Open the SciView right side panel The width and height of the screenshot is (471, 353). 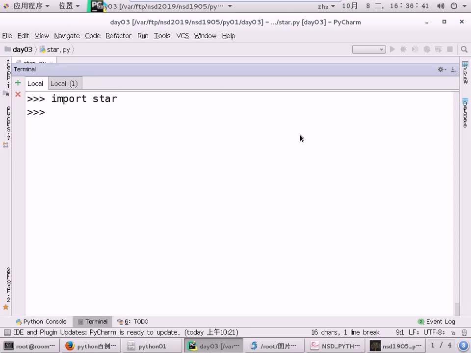465,73
